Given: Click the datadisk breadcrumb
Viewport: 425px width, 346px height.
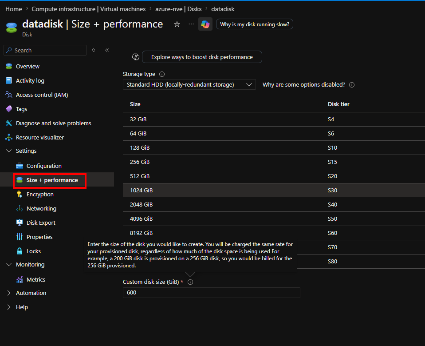Looking at the screenshot, I should (x=223, y=9).
